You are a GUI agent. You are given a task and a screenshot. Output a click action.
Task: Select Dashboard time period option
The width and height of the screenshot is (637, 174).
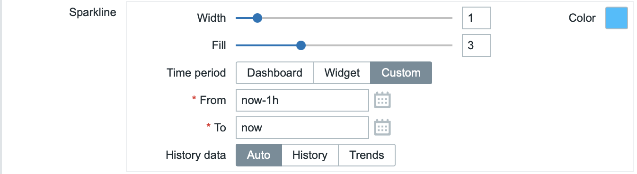(274, 73)
